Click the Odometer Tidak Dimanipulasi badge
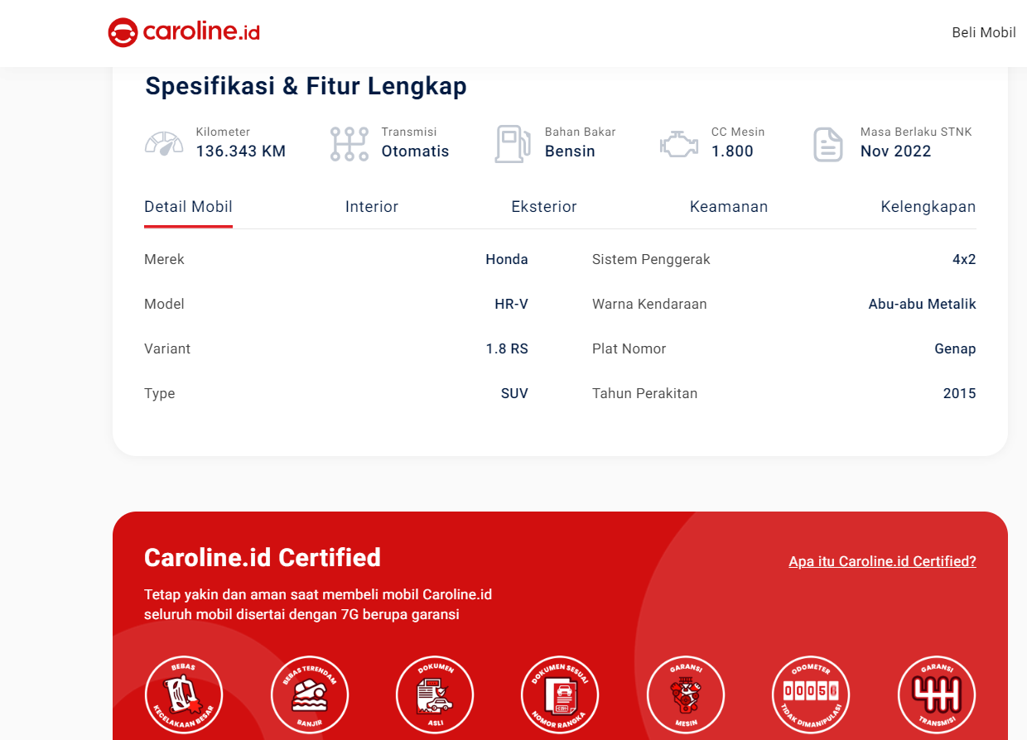1027x740 pixels. click(x=811, y=695)
